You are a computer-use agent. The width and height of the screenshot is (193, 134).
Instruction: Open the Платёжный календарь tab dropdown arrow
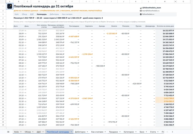coord(71,132)
